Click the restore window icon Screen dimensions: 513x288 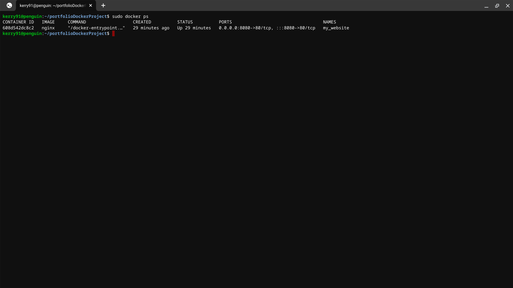497,5
